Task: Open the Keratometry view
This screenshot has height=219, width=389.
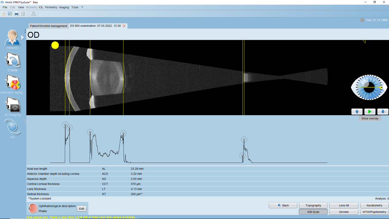Action: (374, 205)
